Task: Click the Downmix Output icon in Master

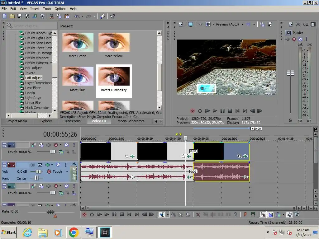Action: (x=298, y=24)
